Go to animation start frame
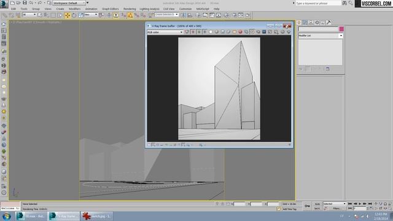Viewport: 393px width, 221px height. [350, 204]
